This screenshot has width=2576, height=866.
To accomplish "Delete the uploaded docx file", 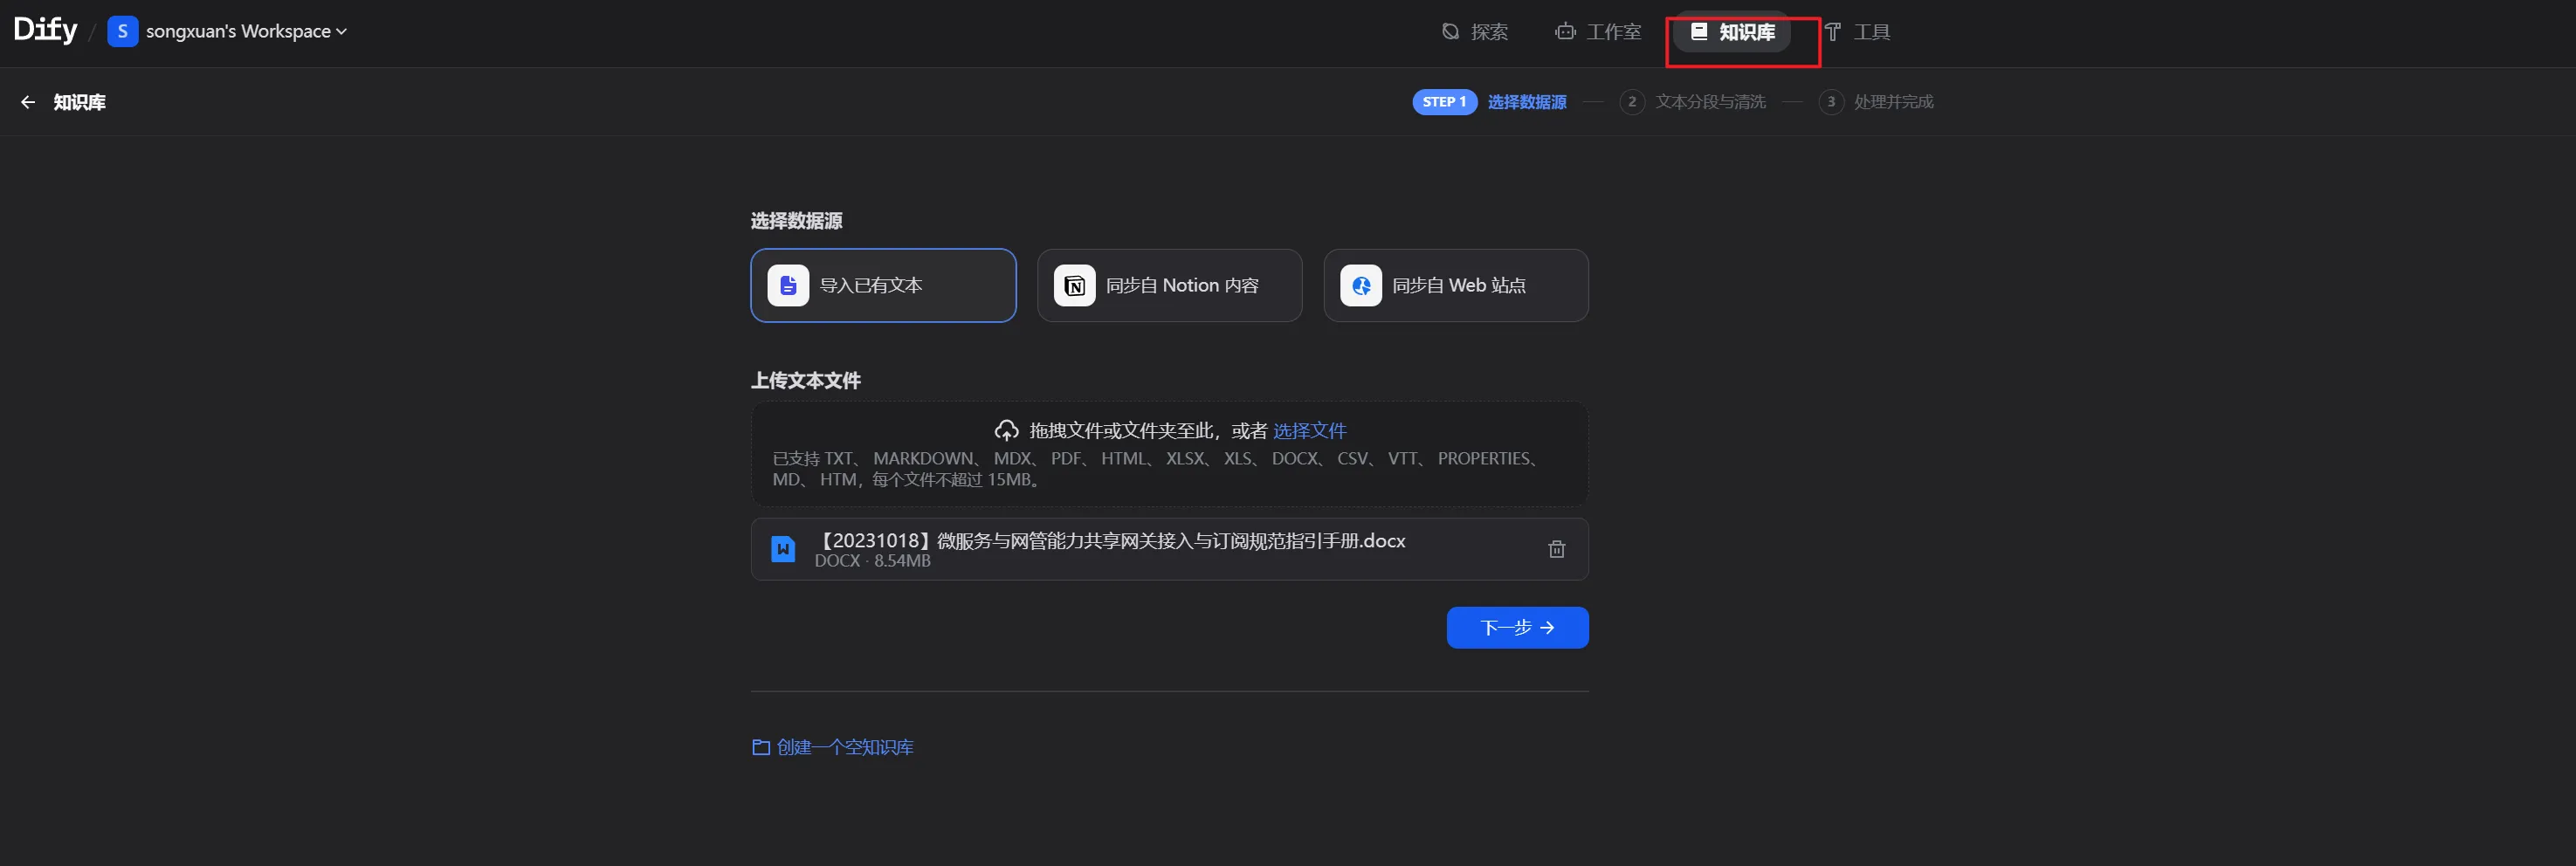I will click(1556, 549).
